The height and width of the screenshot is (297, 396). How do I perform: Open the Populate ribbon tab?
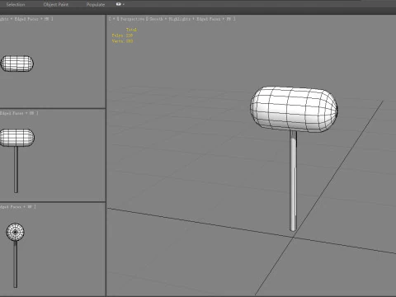(x=96, y=4)
